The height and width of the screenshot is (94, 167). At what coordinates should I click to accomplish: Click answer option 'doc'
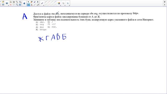coord(42,27)
